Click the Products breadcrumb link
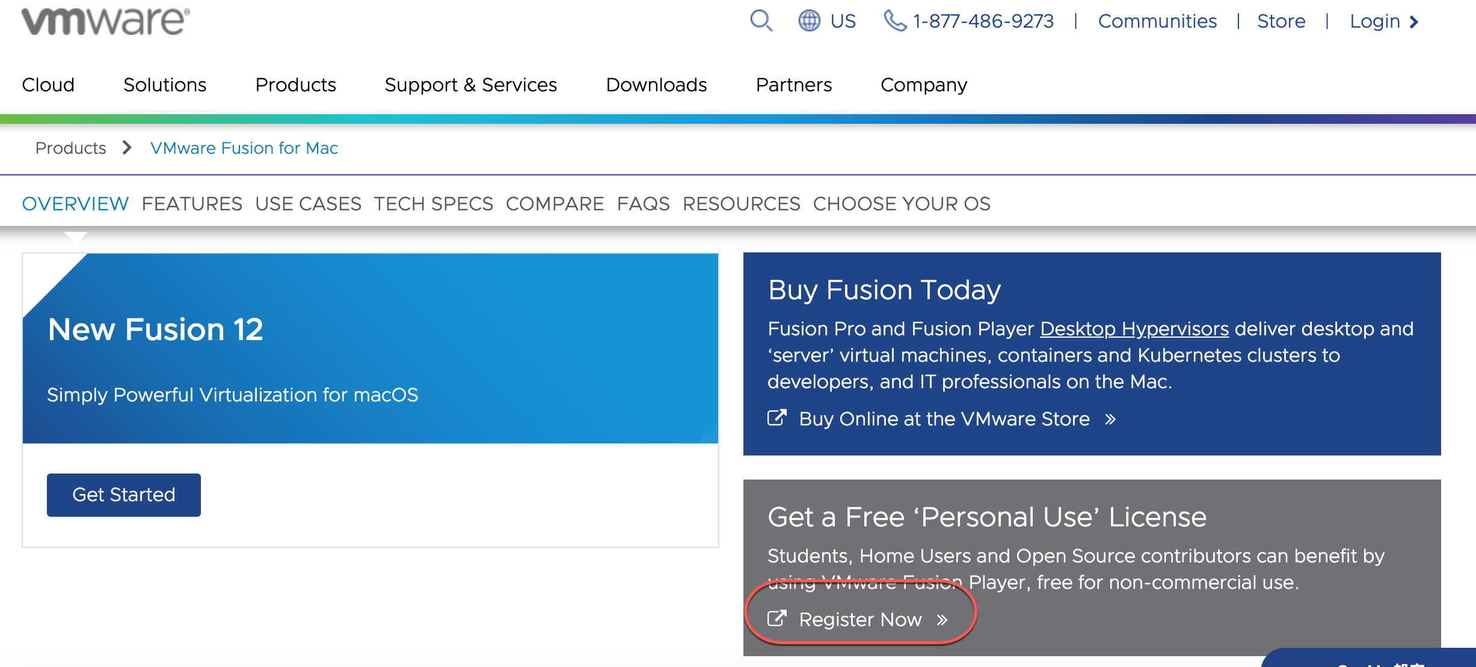1476x667 pixels. tap(70, 148)
